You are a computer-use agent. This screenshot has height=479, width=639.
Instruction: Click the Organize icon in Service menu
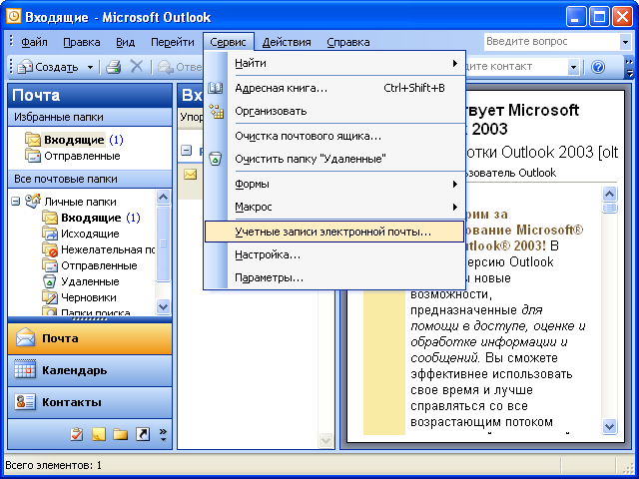point(216,111)
